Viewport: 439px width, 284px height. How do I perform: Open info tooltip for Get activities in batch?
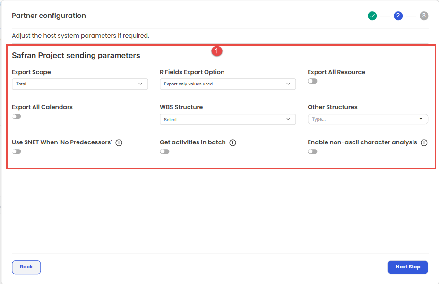click(232, 142)
